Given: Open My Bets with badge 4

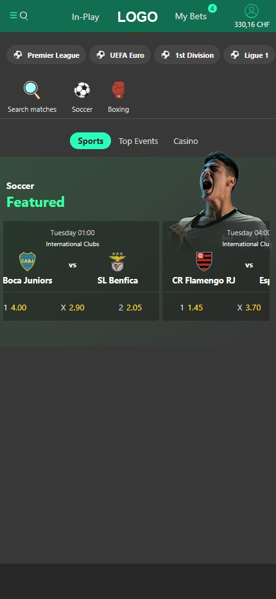Looking at the screenshot, I should [191, 17].
